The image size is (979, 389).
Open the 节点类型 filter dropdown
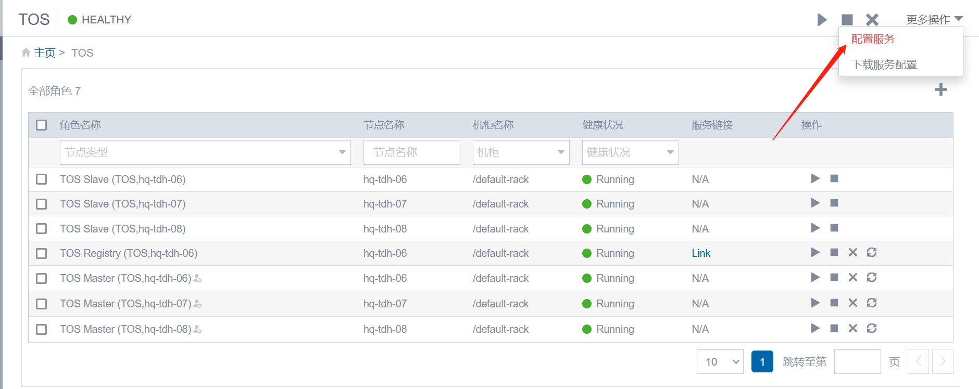(205, 152)
